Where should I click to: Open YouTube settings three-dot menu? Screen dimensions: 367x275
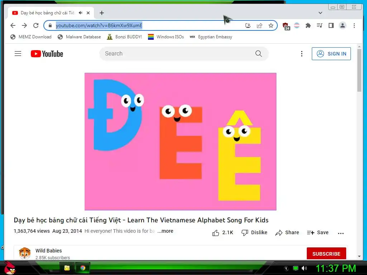click(x=302, y=54)
